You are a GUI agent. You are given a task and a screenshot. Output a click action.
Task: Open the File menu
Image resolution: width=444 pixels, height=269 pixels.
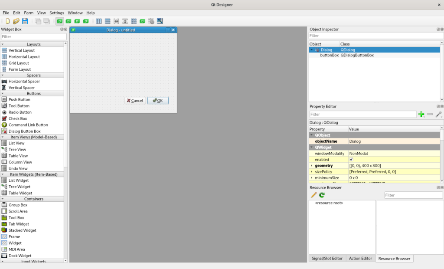(x=6, y=13)
